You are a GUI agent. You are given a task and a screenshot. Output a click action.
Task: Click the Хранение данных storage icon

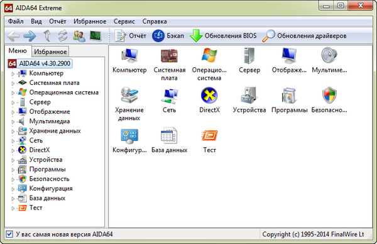[x=129, y=95]
